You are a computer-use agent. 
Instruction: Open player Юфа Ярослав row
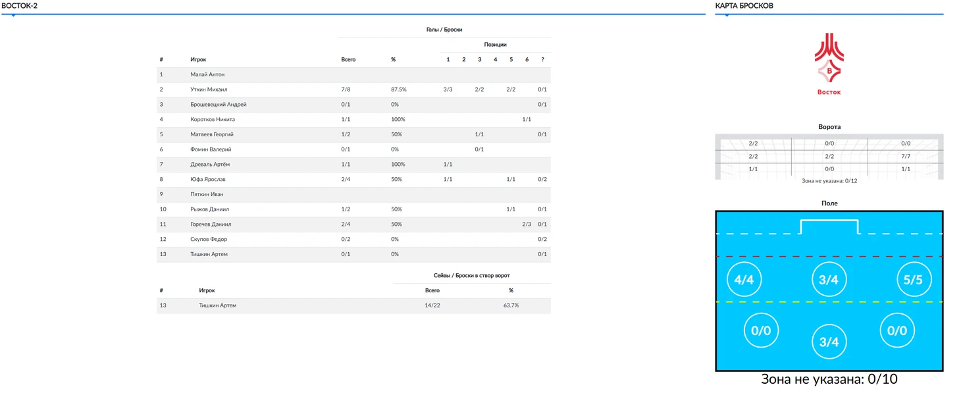pyautogui.click(x=353, y=179)
